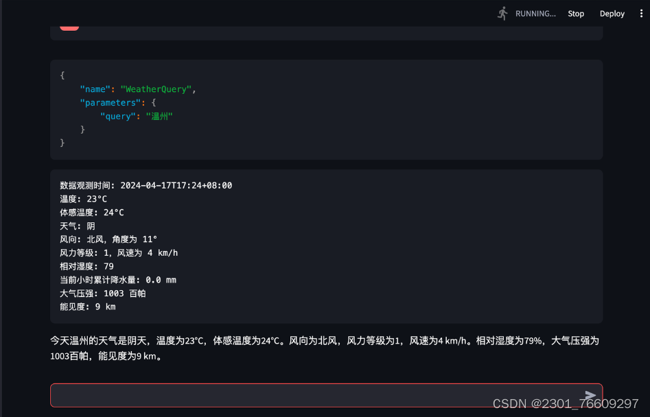The image size is (650, 417).
Task: Focus the chat input field at bottom
Action: 309,395
